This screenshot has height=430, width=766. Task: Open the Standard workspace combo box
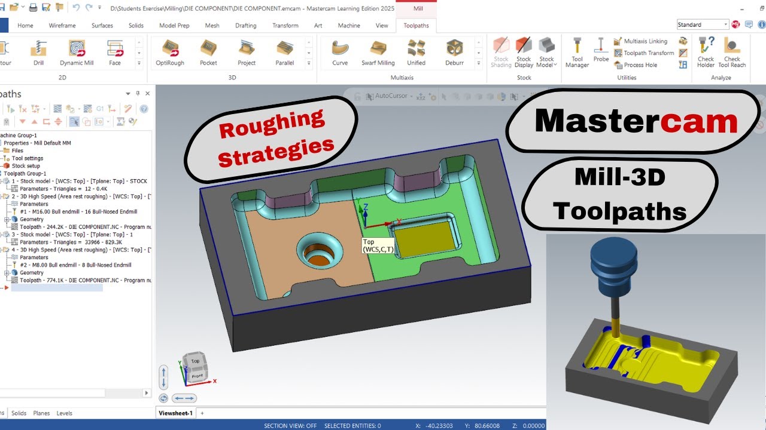tap(703, 24)
